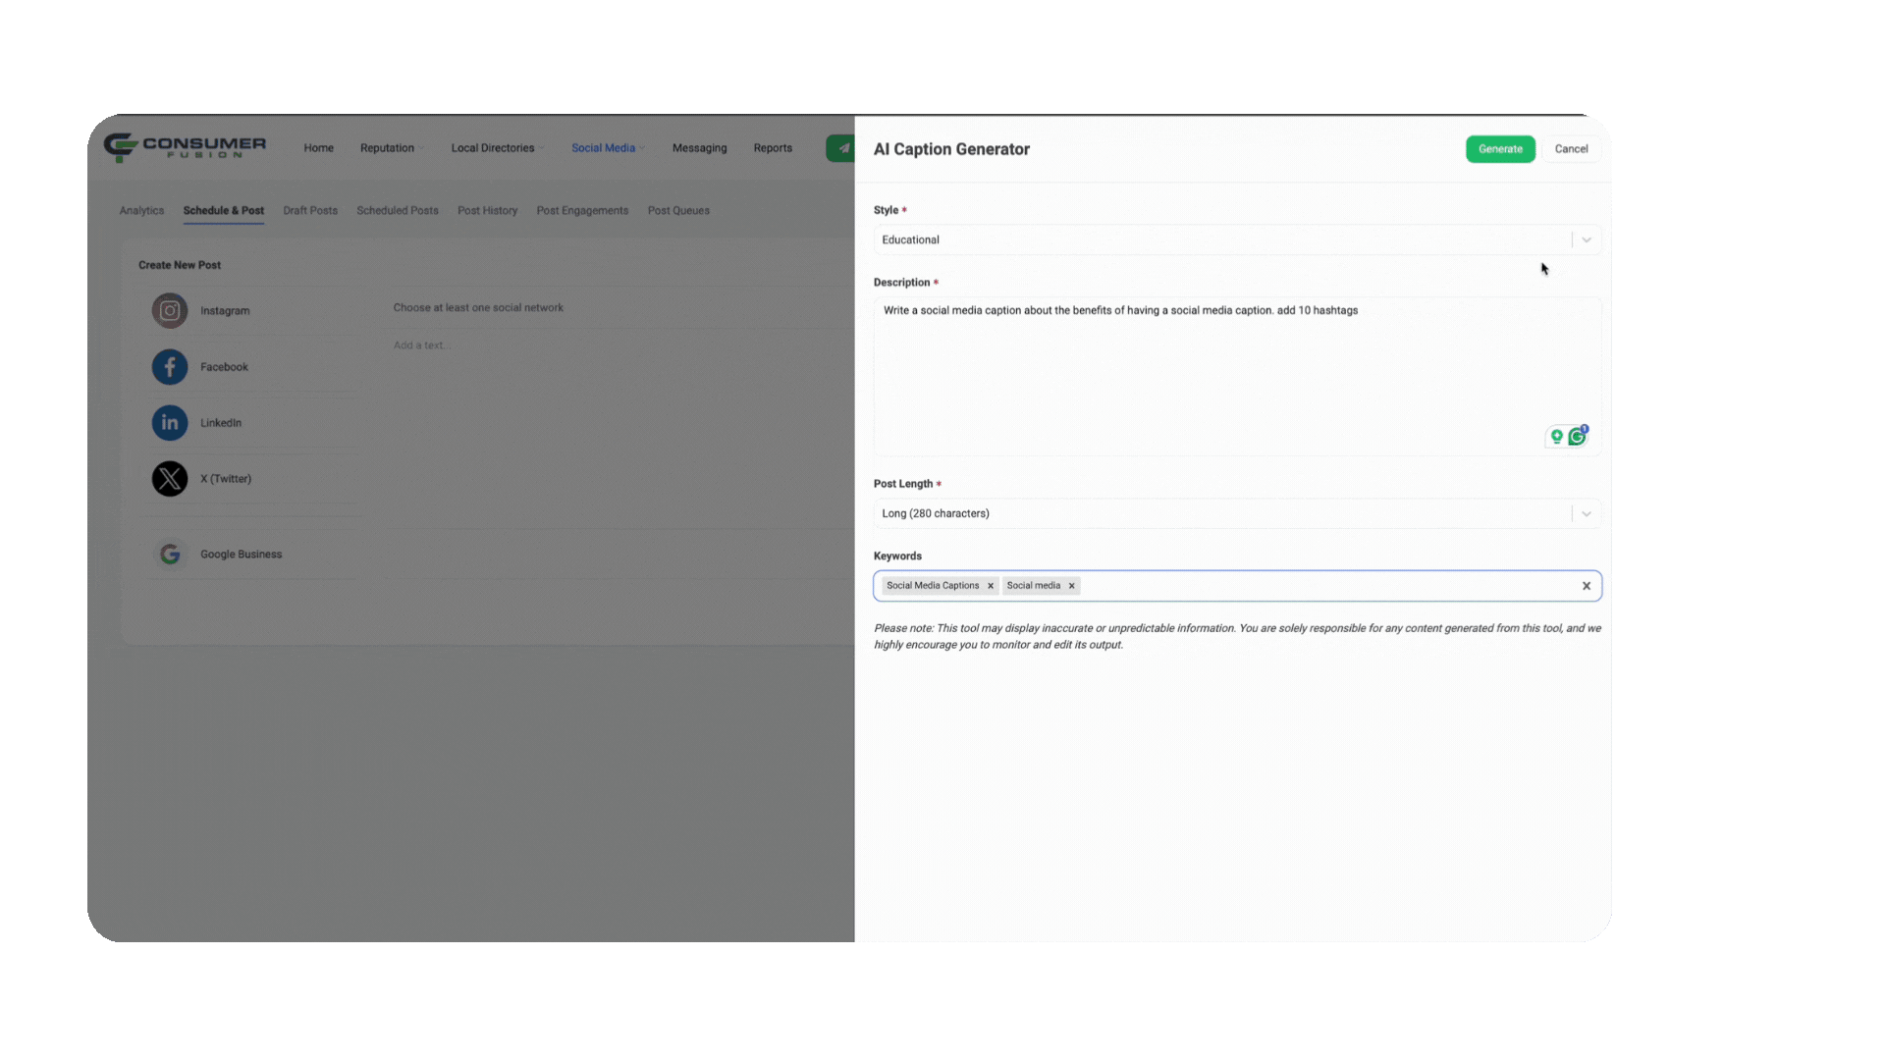This screenshot has width=1885, height=1060.
Task: Click the LinkedIn social network icon
Action: [x=168, y=422]
